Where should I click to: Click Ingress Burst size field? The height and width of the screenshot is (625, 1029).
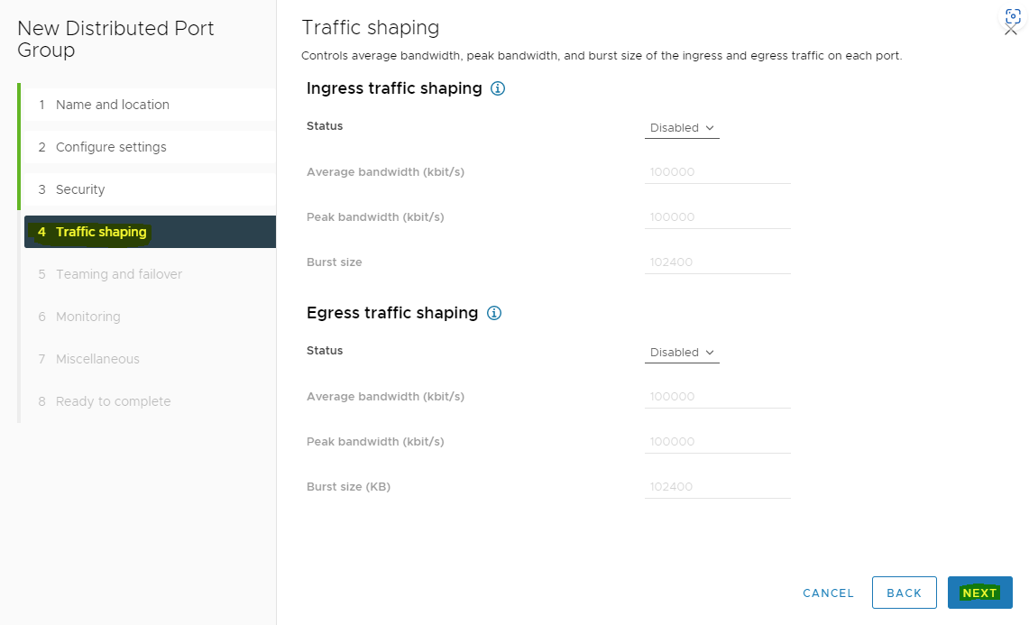717,262
